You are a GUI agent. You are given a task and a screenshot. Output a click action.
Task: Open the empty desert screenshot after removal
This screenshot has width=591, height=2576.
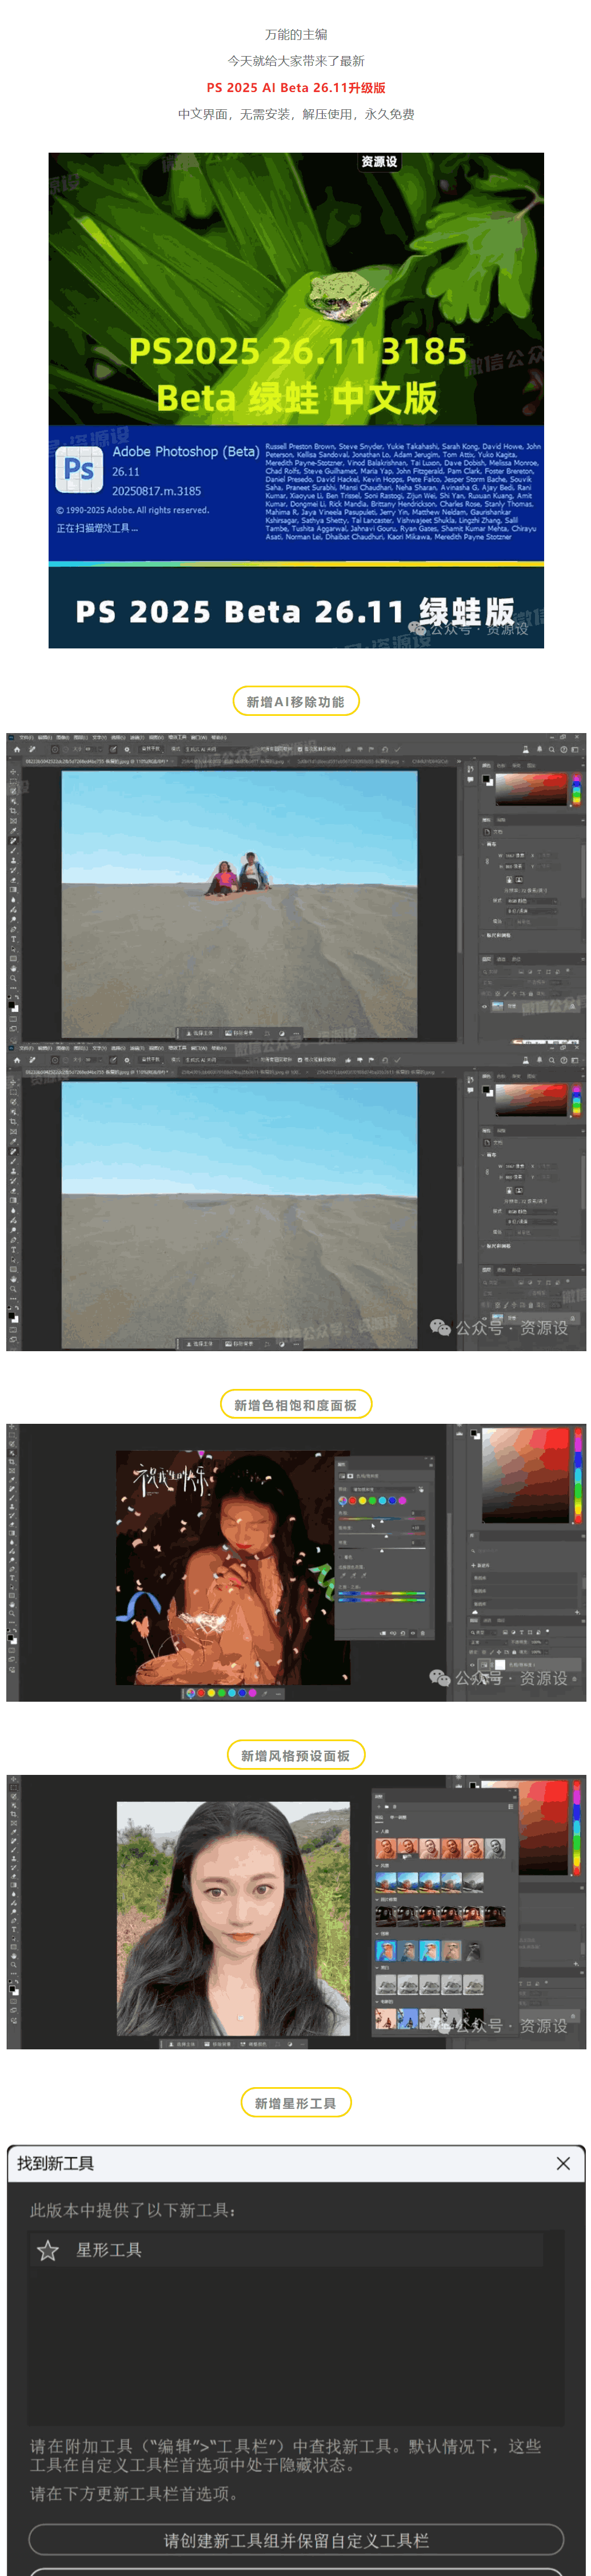pos(296,1197)
